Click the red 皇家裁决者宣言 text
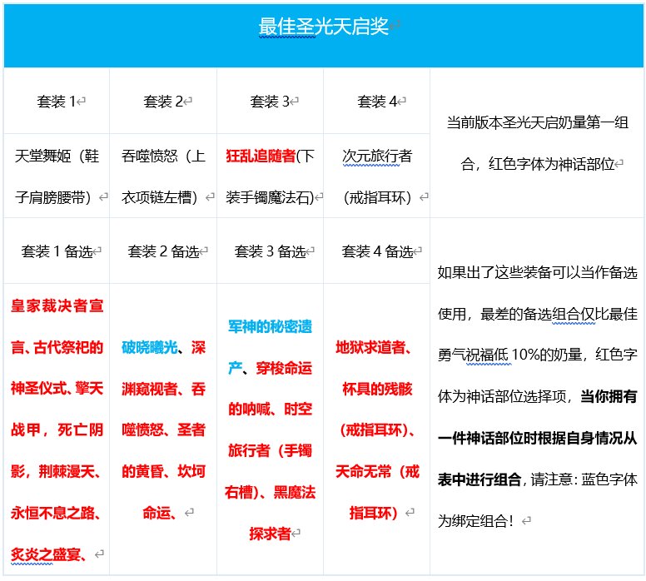This screenshot has height=581, width=646. tap(57, 305)
